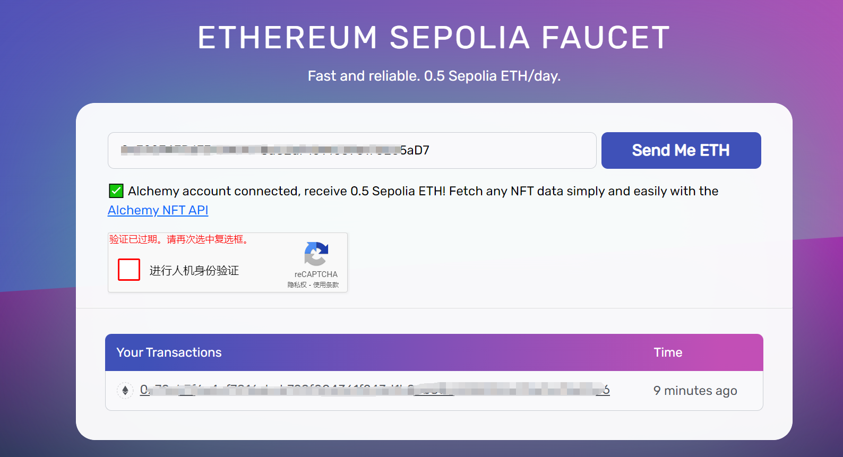The image size is (843, 457).
Task: Click the red captcha expired message
Action: click(179, 239)
